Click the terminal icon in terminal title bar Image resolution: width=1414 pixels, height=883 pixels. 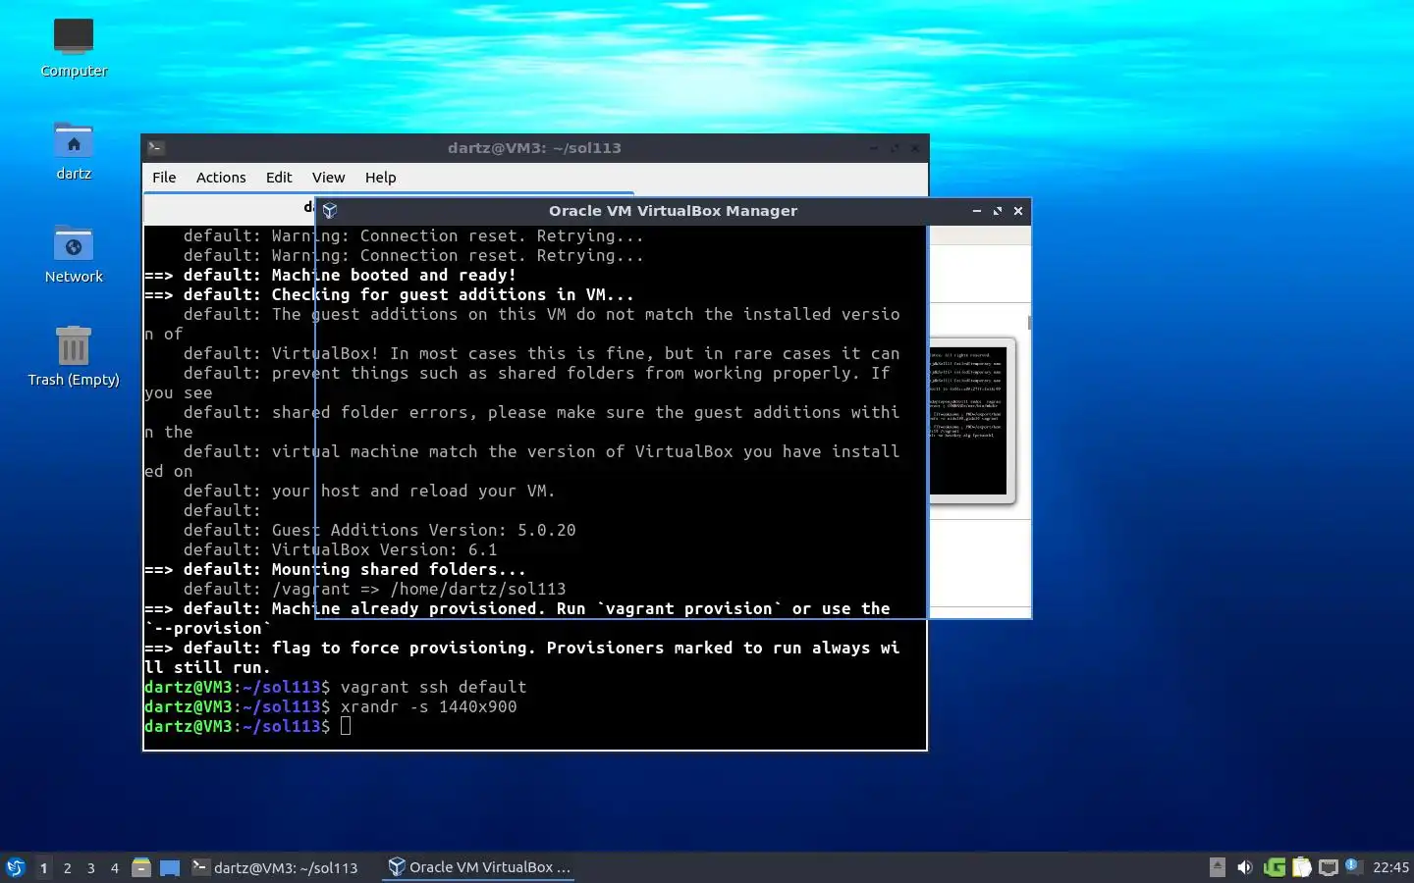pos(156,148)
